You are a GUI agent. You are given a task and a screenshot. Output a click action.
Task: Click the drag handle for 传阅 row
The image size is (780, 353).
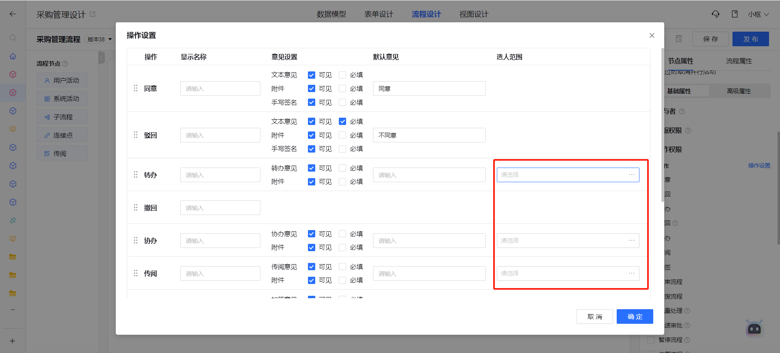pyautogui.click(x=136, y=273)
